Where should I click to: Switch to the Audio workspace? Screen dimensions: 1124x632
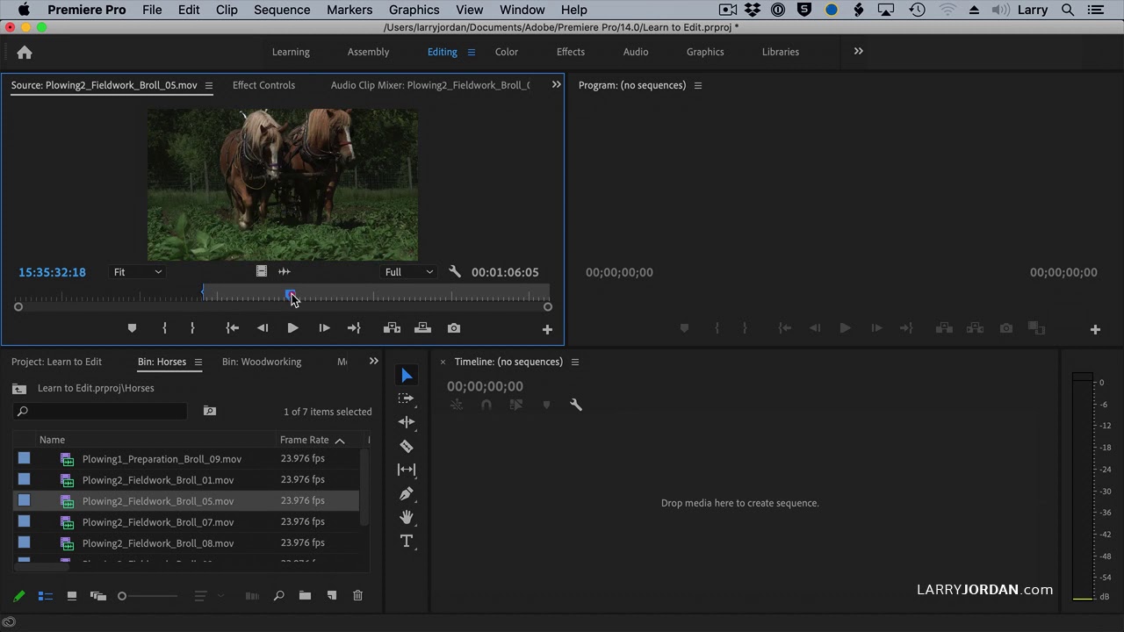636,52
